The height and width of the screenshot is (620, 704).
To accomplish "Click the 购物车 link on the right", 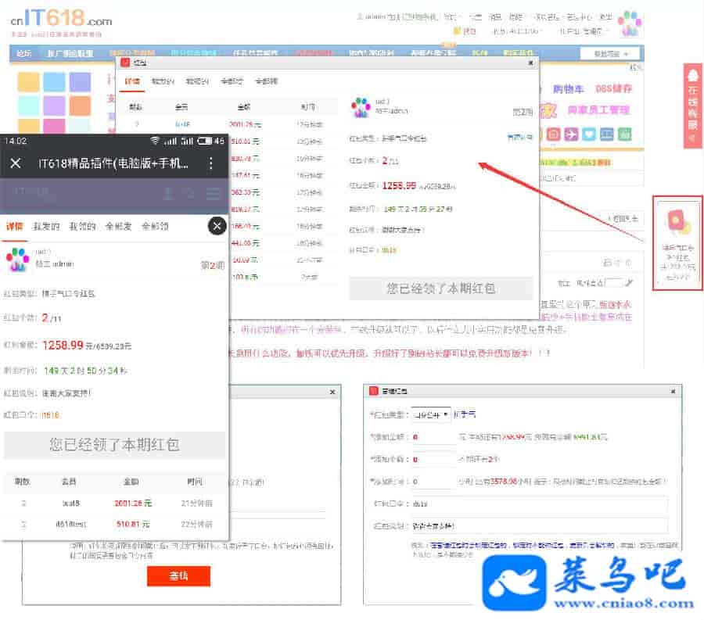I will point(569,89).
